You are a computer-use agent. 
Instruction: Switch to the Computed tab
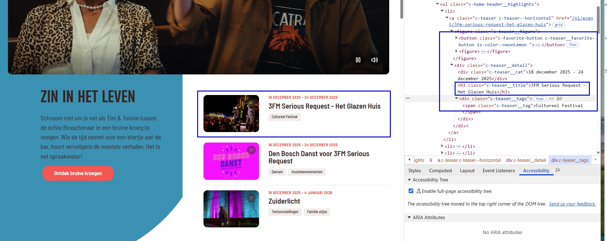(440, 171)
